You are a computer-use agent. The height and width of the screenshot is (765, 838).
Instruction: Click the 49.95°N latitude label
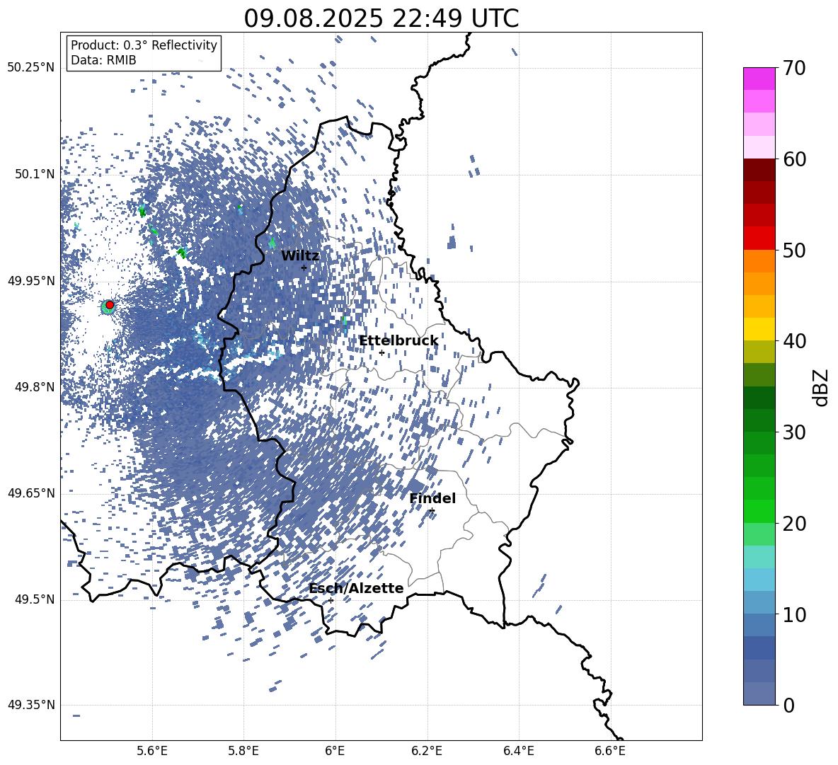point(31,281)
